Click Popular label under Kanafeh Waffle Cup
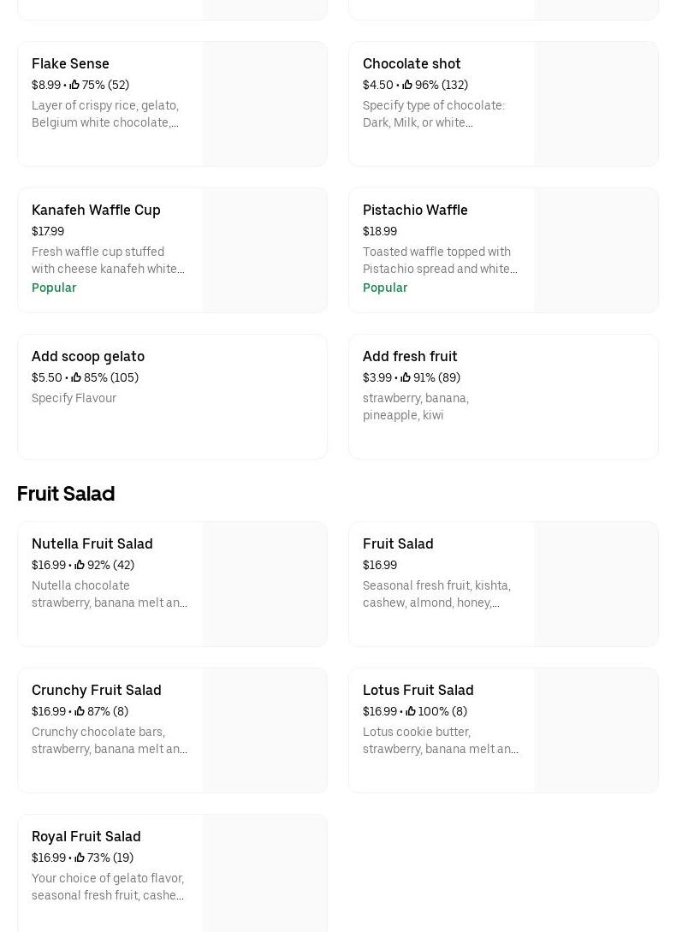The image size is (688, 932). [x=54, y=288]
